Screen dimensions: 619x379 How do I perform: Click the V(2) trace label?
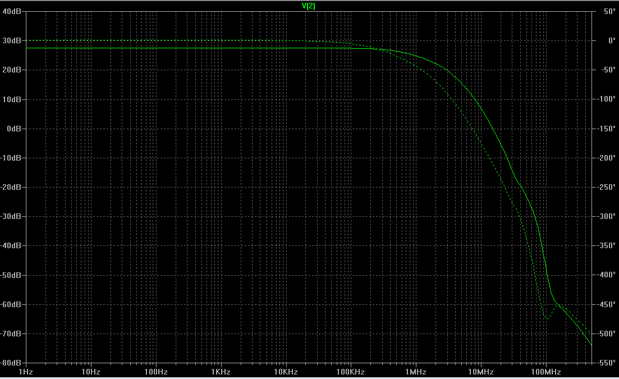[308, 6]
